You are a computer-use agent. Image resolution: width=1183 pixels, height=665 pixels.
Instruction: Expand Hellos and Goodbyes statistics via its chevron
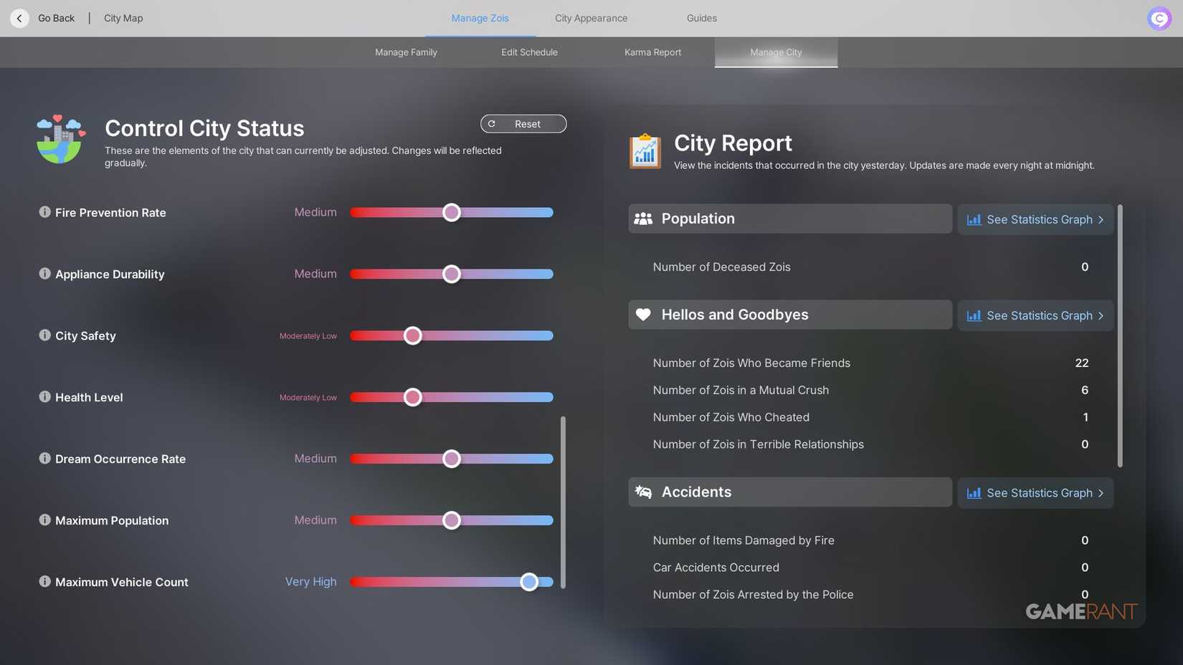tap(1101, 315)
